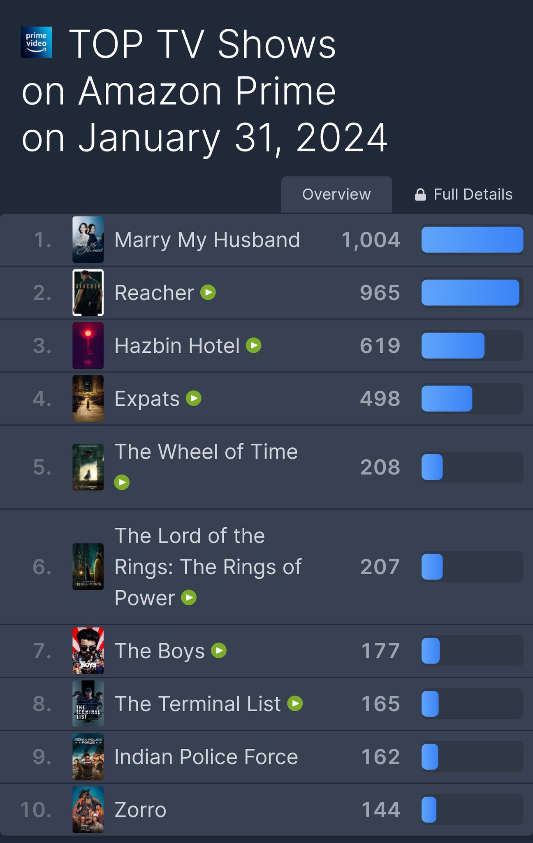Select the Reacher poster thumbnail
The width and height of the screenshot is (533, 843).
click(x=88, y=293)
